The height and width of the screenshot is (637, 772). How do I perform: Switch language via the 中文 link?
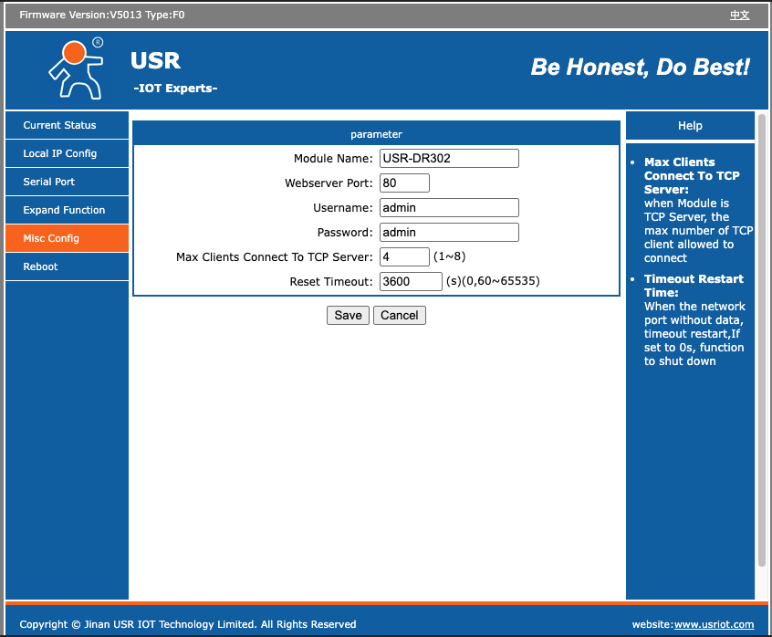coord(739,15)
